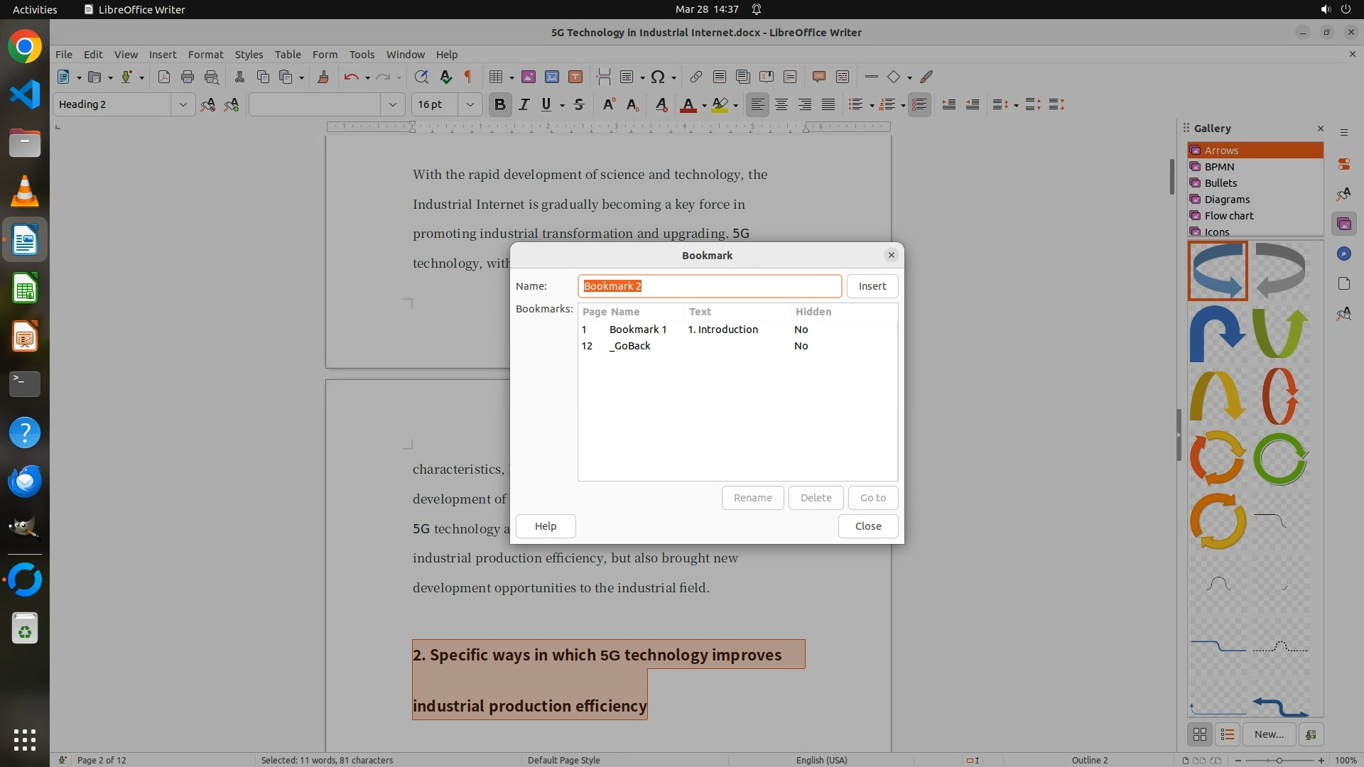Close the Bookmark dialog with Close button
Screen dimensions: 1364x767
pos(867,526)
